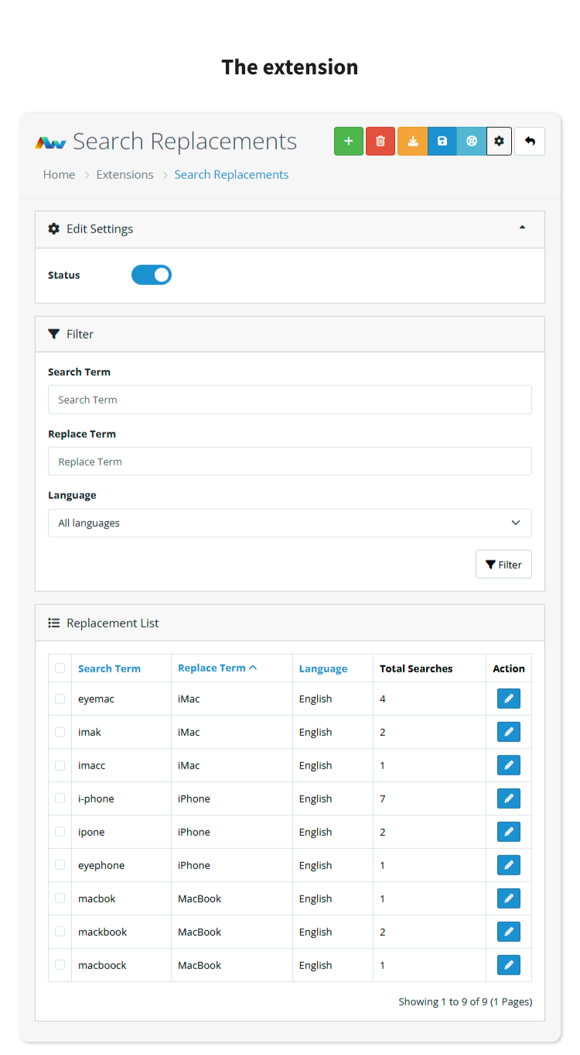Sort table by Language column

(x=323, y=668)
